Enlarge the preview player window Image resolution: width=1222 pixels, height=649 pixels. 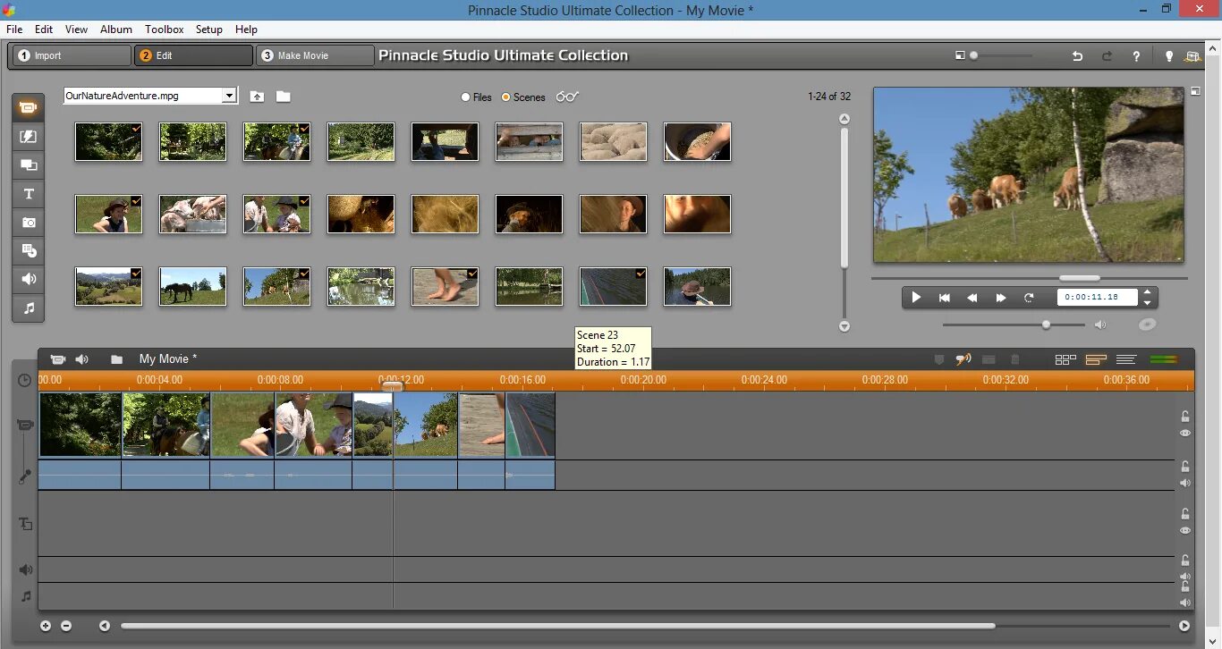[x=1196, y=90]
